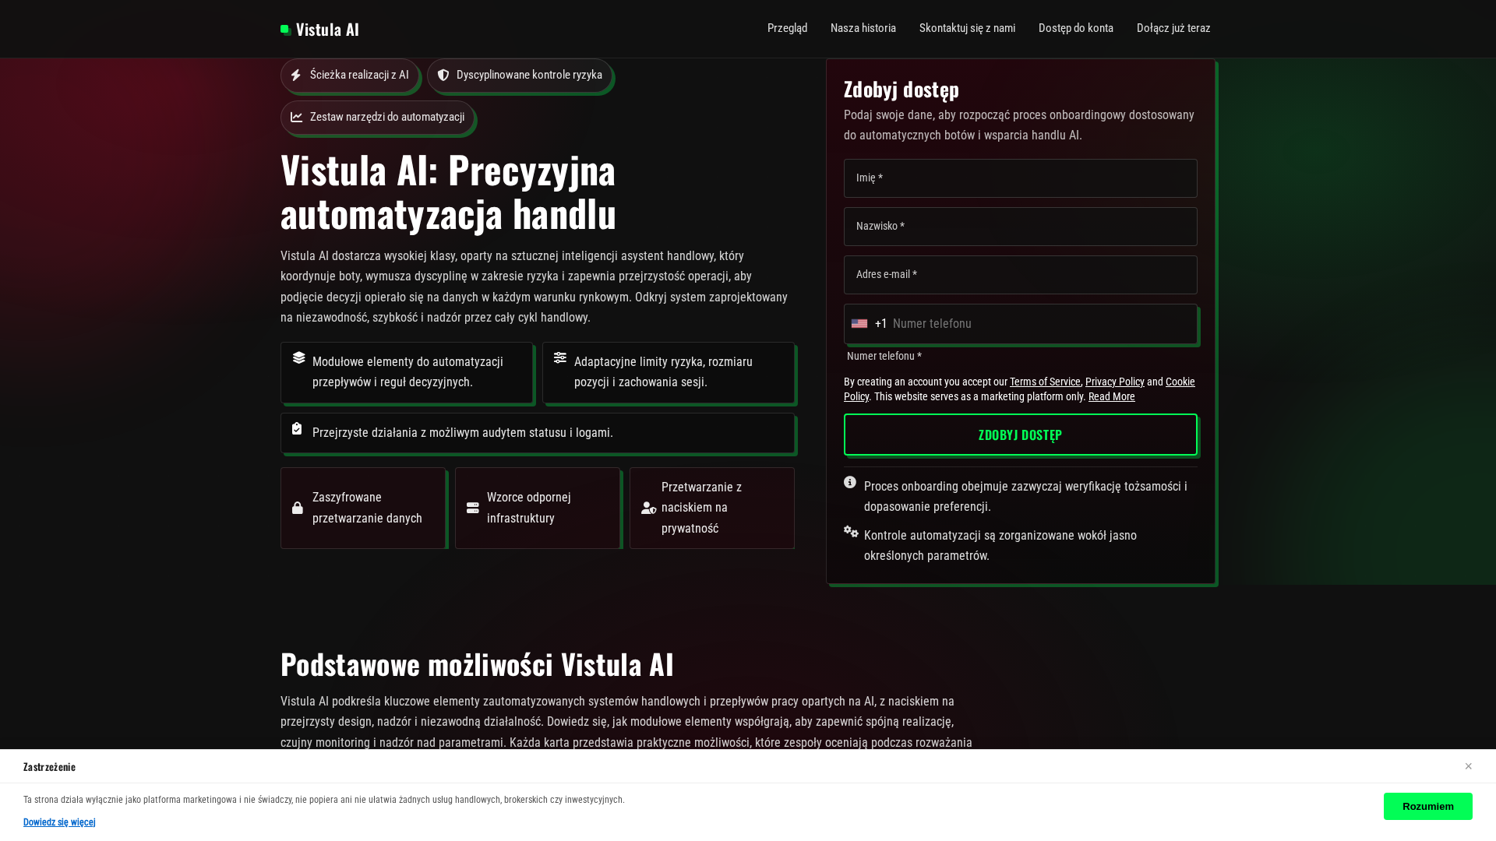Screen dimensions: 1496x841
Task: Click the Zaszyfrowane przetwarzanie danych card
Action: pyautogui.click(x=363, y=508)
